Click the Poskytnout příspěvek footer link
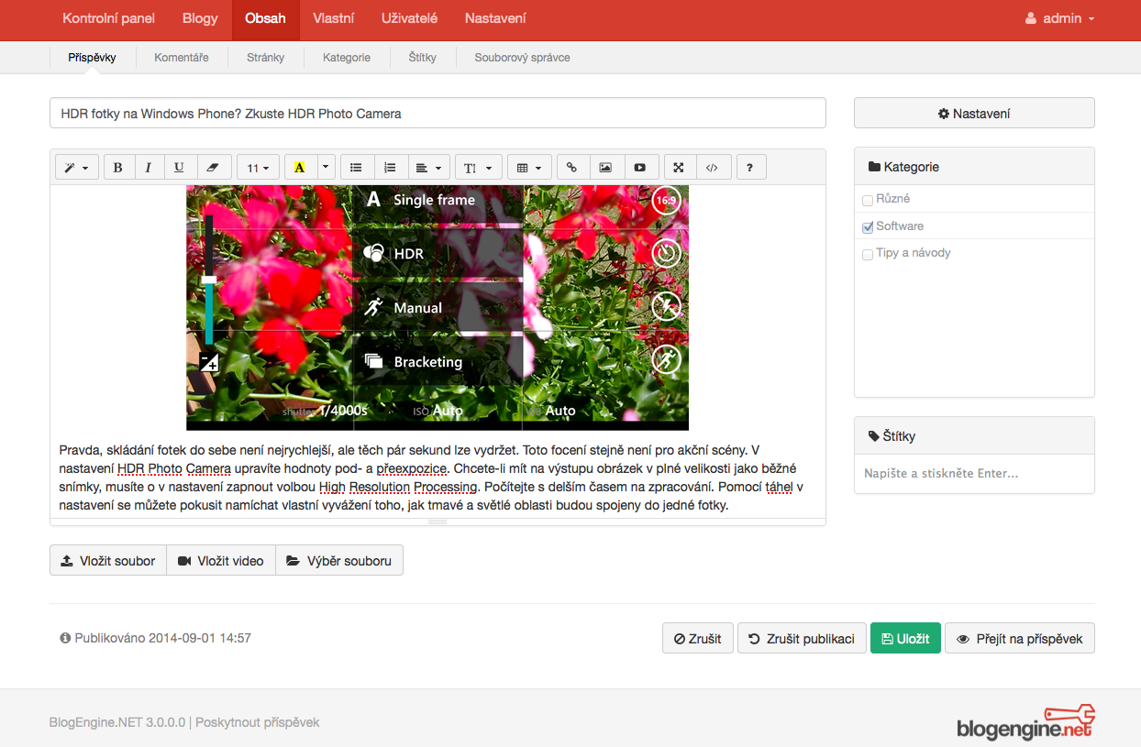The image size is (1141, 747). (258, 722)
